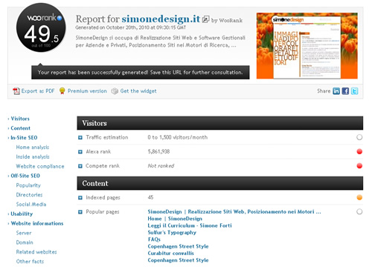372x267 pixels.
Task: Click the WooRank 49.5 score badge
Action: point(41,27)
